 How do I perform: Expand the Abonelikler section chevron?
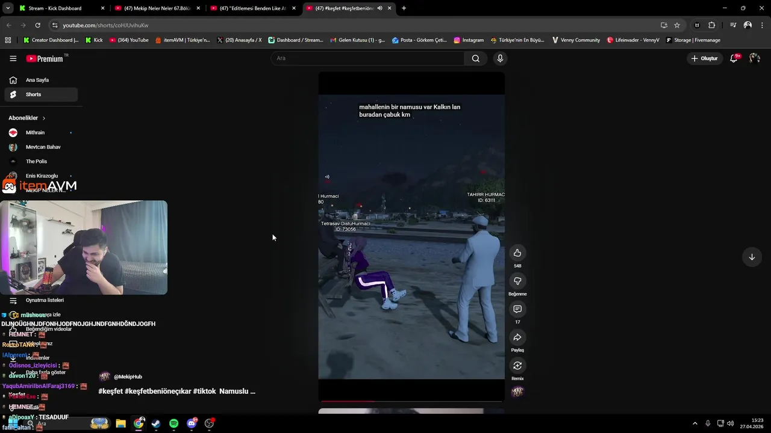click(44, 118)
